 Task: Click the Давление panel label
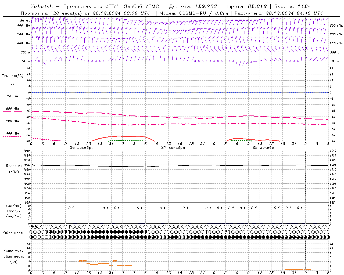[x=14, y=166]
